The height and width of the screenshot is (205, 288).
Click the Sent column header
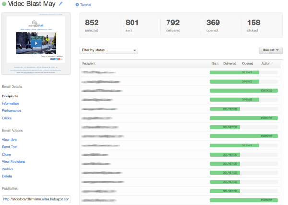coord(215,63)
